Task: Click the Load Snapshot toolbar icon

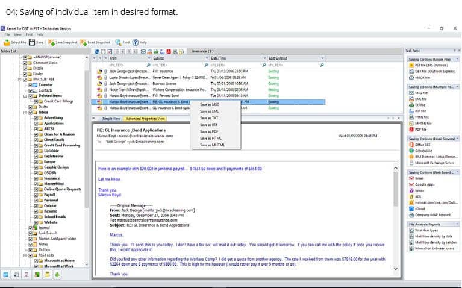Action: pos(83,42)
